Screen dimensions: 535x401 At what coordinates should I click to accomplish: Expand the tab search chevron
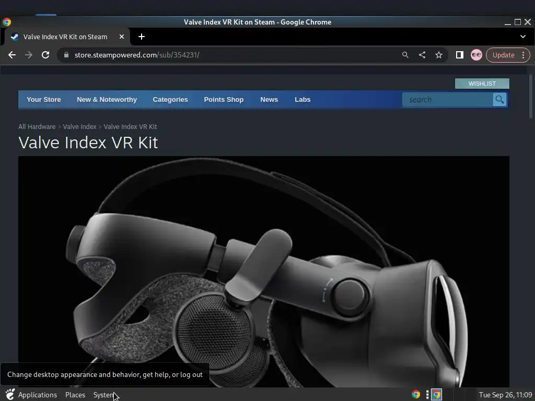(522, 37)
